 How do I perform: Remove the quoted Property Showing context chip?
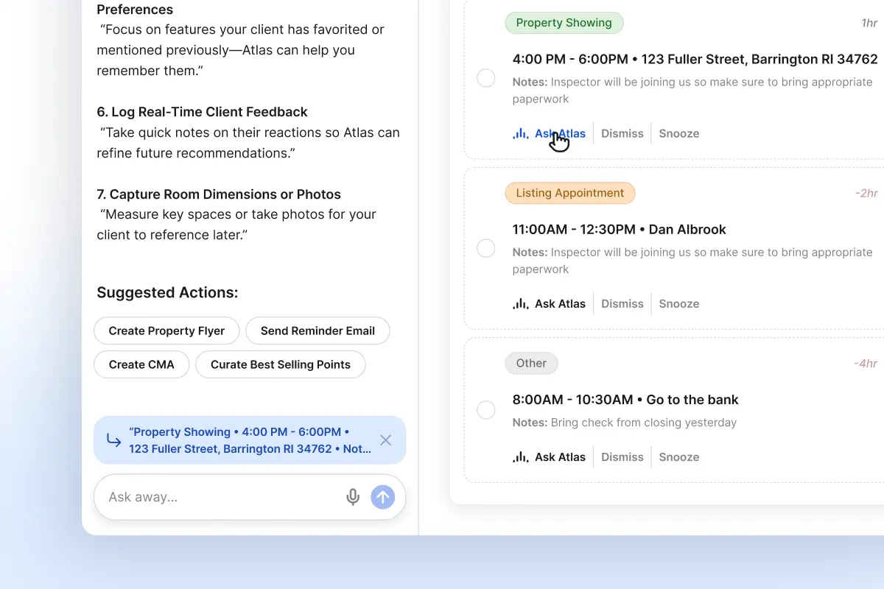pyautogui.click(x=385, y=440)
